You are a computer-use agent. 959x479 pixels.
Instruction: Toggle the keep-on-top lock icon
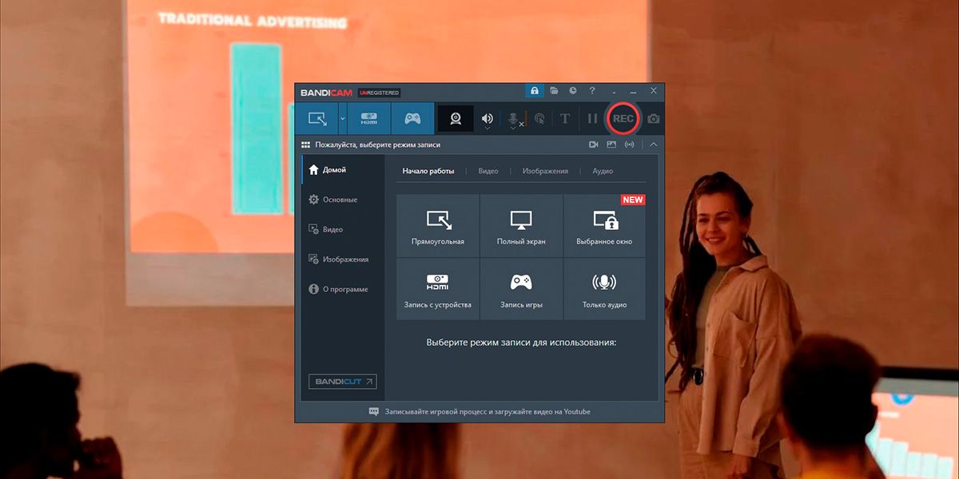point(535,91)
